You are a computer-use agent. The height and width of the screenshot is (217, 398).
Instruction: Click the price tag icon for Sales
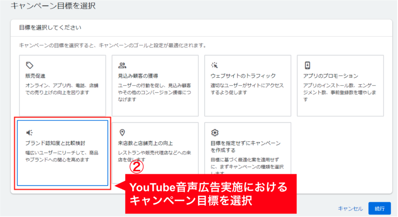click(x=29, y=65)
